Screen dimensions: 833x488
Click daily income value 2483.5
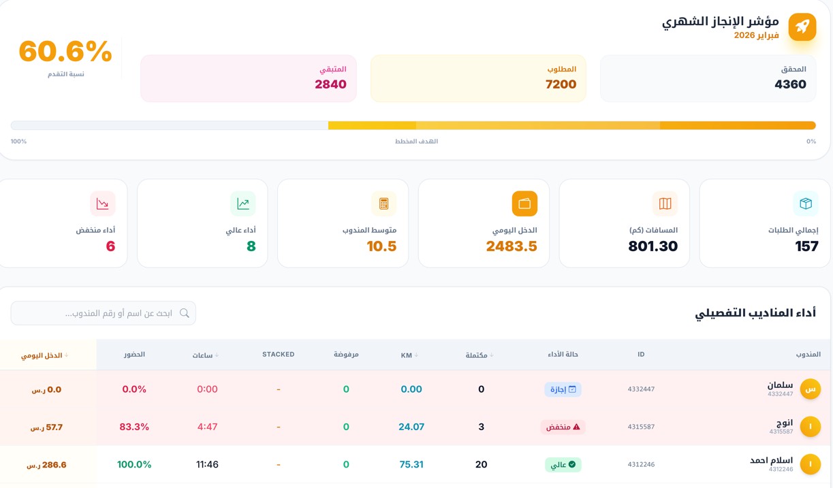pyautogui.click(x=512, y=246)
